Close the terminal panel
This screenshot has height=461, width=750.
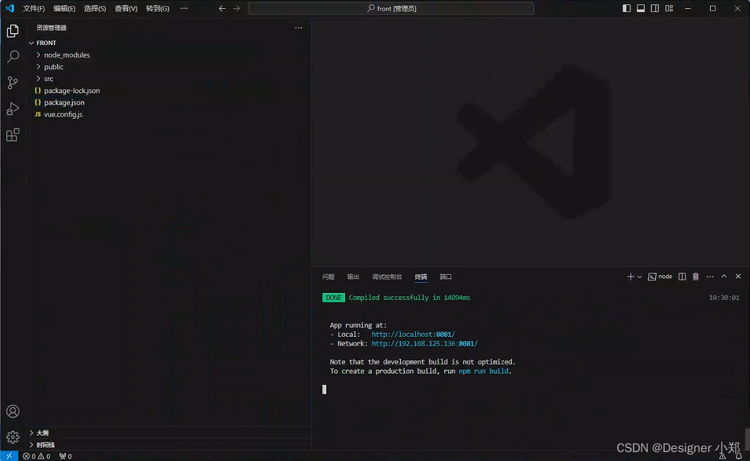pos(738,276)
